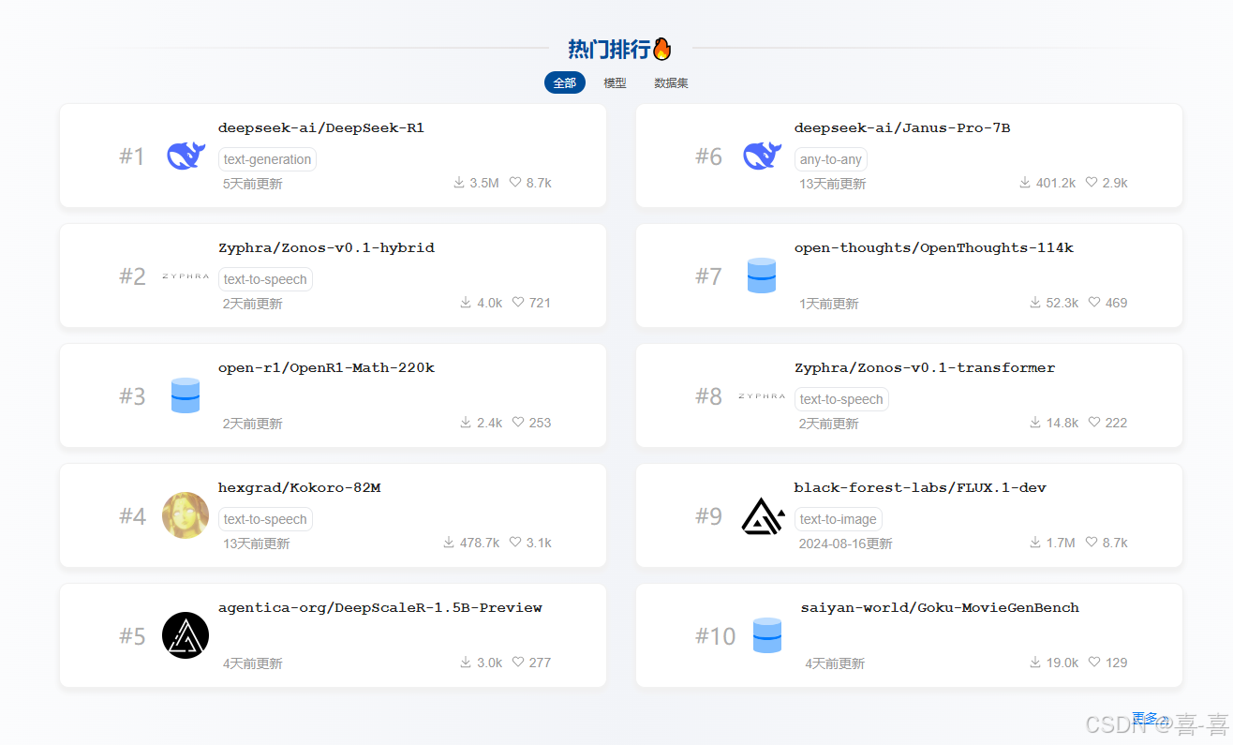
Task: Open hexgrad/Kokoro-82M model link
Action: [x=300, y=488]
